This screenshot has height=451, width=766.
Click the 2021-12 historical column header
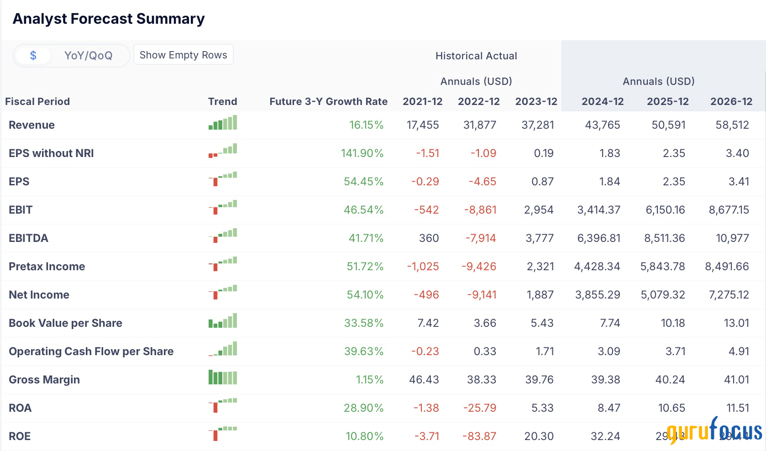tap(422, 101)
